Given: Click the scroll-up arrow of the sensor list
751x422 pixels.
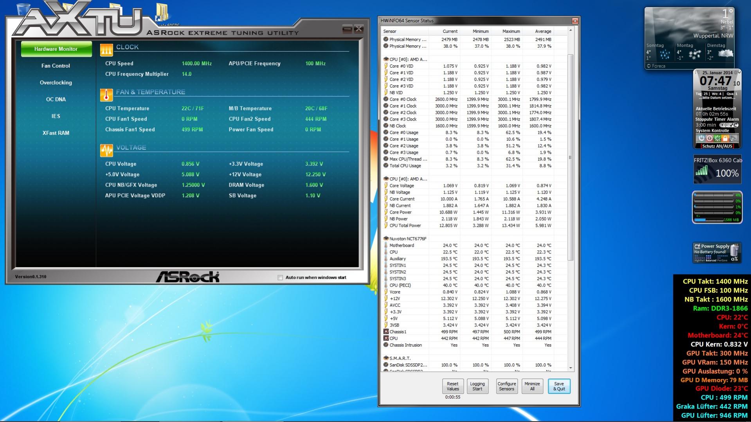Looking at the screenshot, I should 570,30.
